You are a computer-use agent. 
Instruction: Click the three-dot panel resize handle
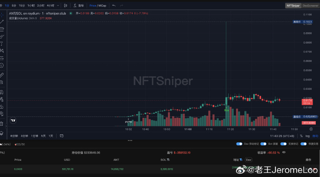[130, 140]
